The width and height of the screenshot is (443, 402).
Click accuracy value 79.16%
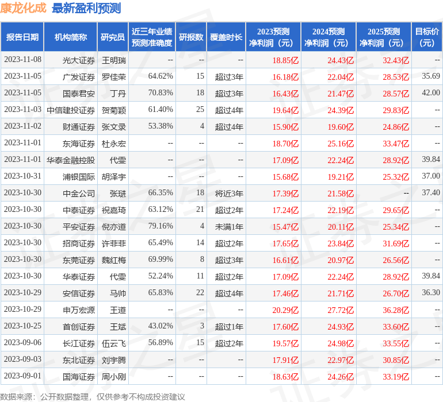tap(161, 226)
